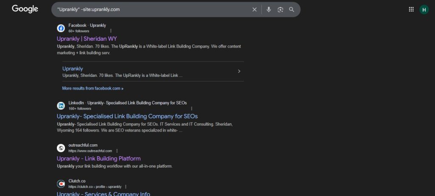Click 'https://clutch.co › profile › uprankly' breadcrumb

(x=95, y=187)
